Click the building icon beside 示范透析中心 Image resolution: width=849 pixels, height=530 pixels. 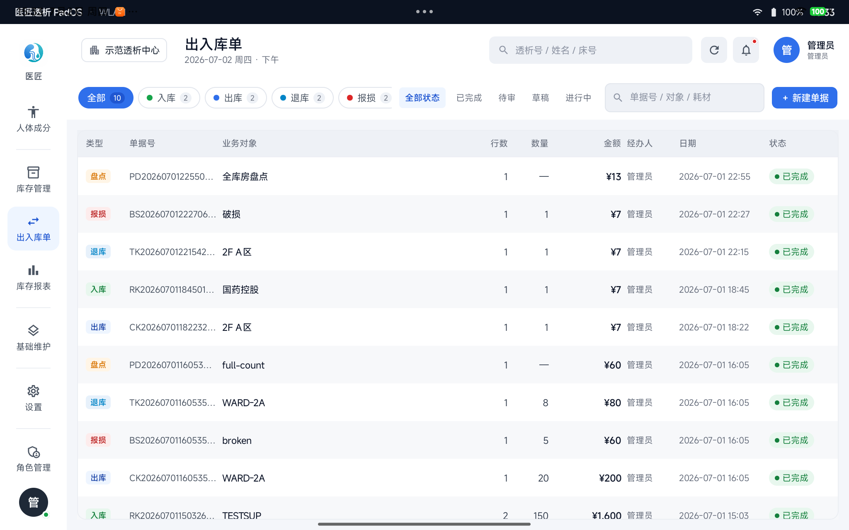[x=95, y=50]
